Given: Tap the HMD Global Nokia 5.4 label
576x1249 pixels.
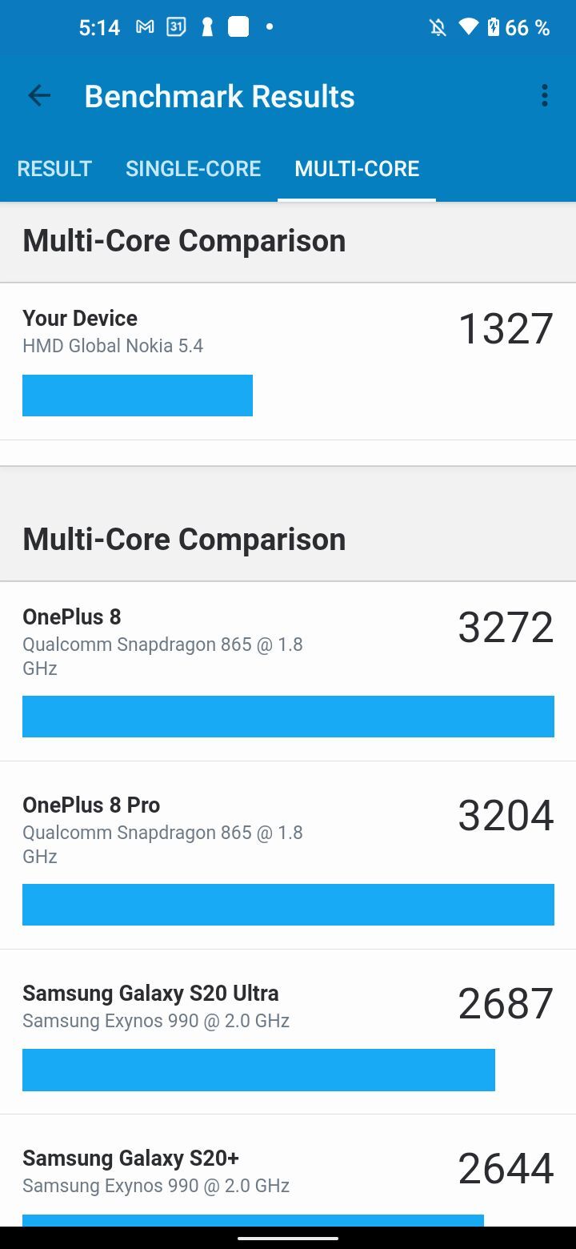Looking at the screenshot, I should pos(113,346).
